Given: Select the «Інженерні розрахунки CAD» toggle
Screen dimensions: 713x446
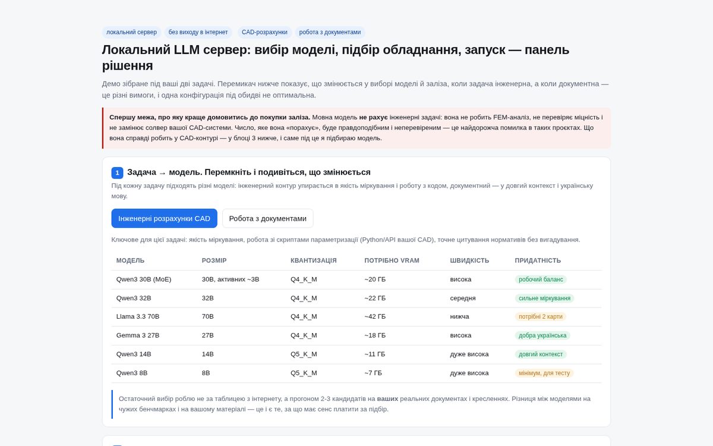Looking at the screenshot, I should click(165, 218).
